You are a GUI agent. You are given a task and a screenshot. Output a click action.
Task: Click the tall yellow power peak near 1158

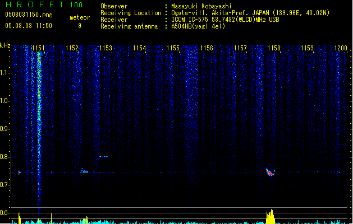click(271, 216)
